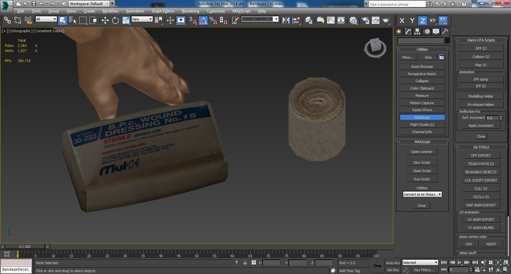Click Use Pivot Point Center icon

pos(159,20)
